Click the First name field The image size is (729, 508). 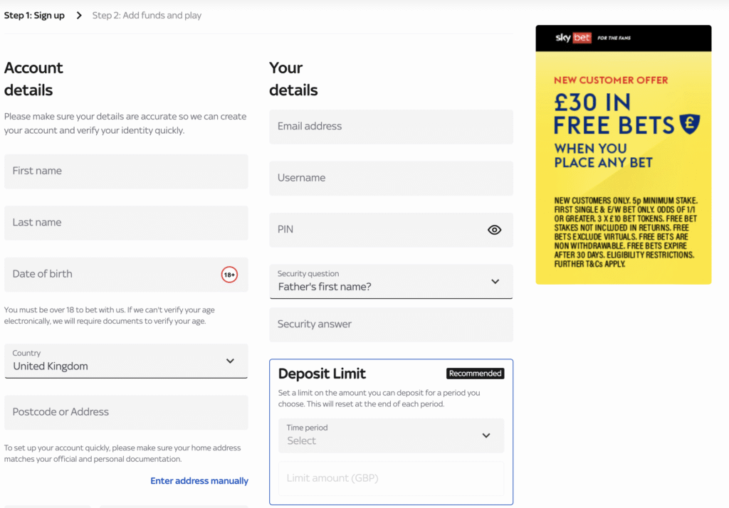[126, 171]
